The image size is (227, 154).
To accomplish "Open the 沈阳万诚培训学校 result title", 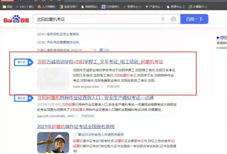I will point(100,62).
